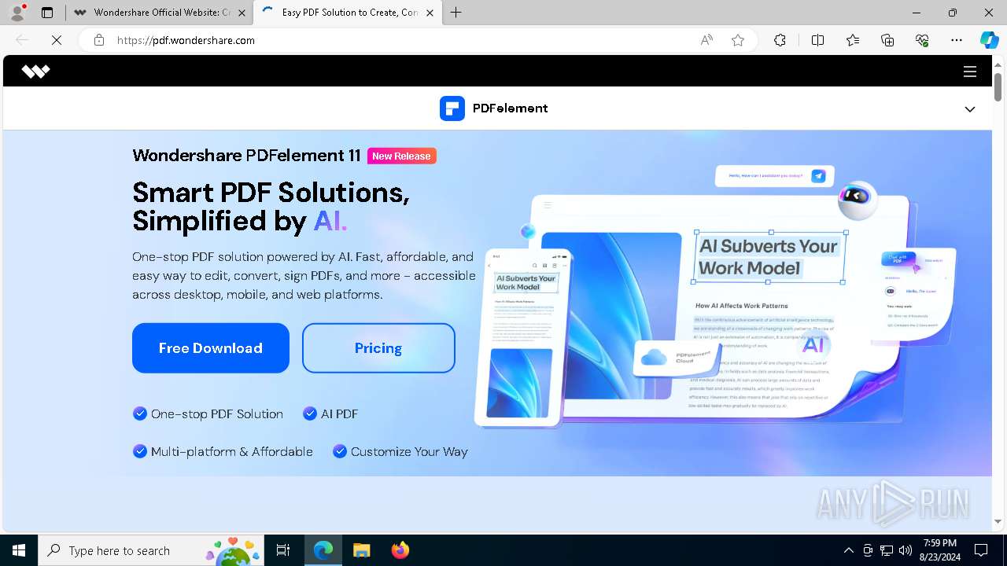Click Customize Your Way checkmark
The width and height of the screenshot is (1007, 566).
(340, 451)
